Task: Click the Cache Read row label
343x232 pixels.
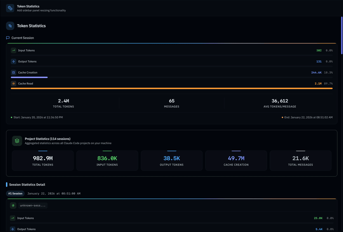Action: pyautogui.click(x=26, y=83)
